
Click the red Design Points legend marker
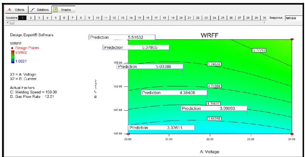coord(12,48)
